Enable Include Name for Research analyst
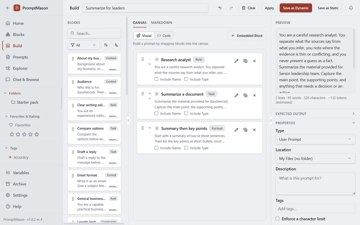 pos(156,79)
